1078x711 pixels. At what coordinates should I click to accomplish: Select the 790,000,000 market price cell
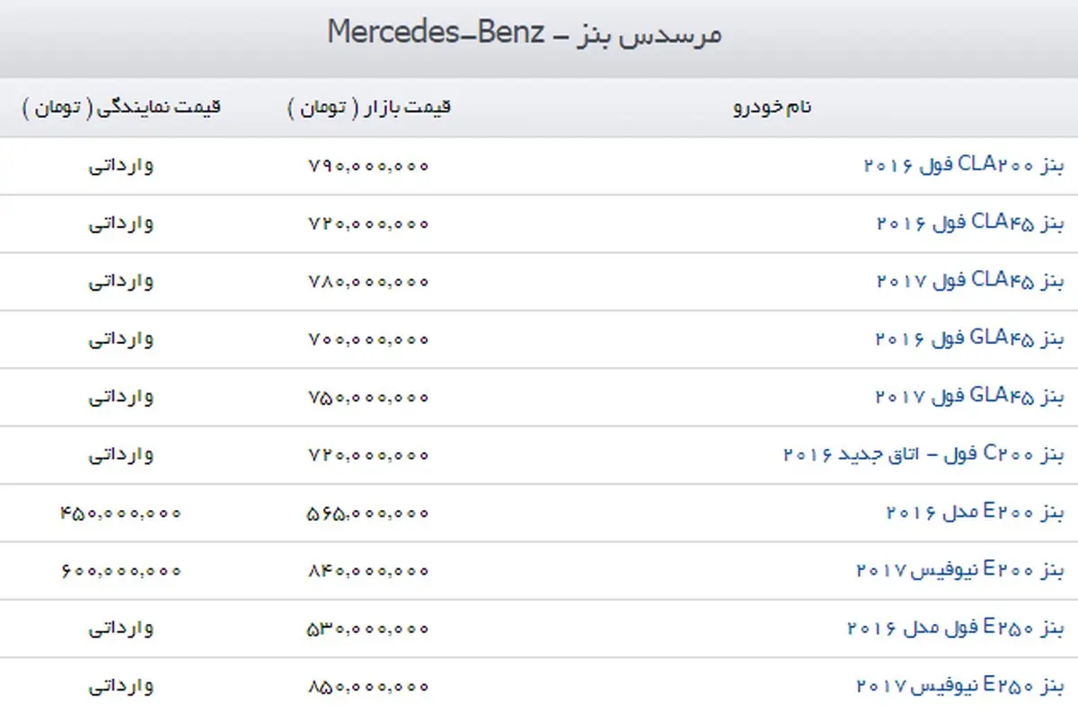tap(369, 165)
